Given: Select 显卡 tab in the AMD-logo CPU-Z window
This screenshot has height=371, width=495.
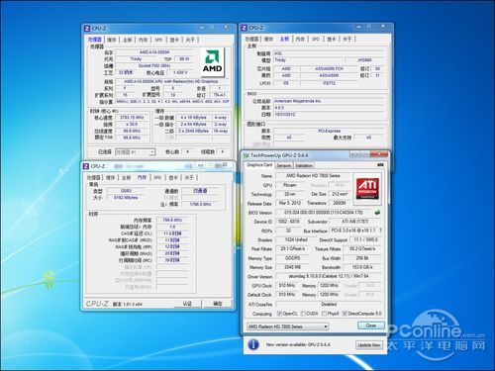Looking at the screenshot, I should tap(174, 40).
